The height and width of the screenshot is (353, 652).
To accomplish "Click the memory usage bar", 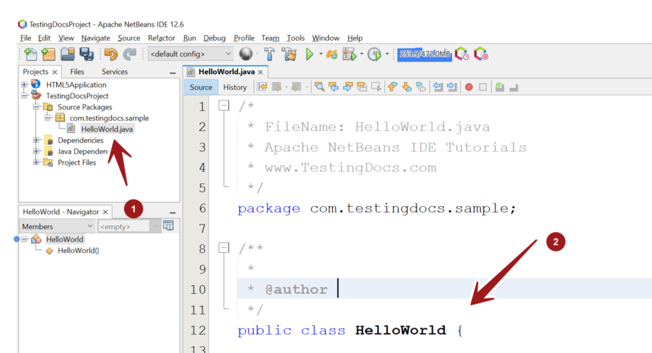I will click(x=424, y=55).
